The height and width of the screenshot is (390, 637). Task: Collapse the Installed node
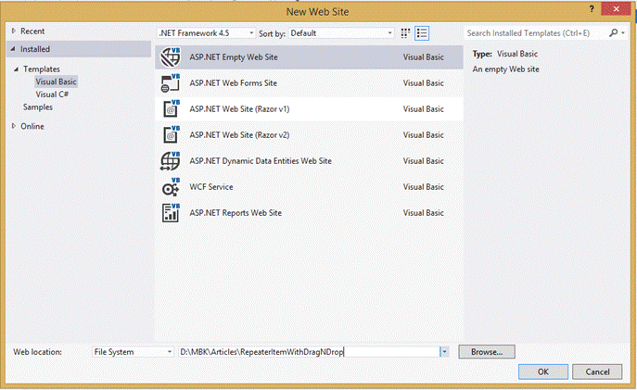point(13,49)
